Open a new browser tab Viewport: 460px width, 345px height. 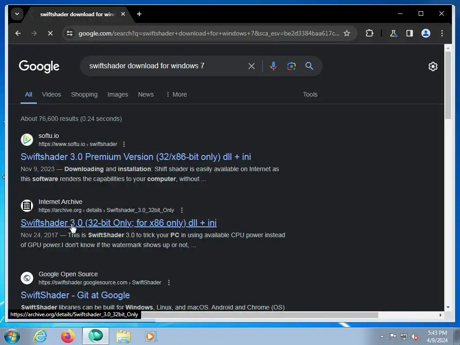139,14
